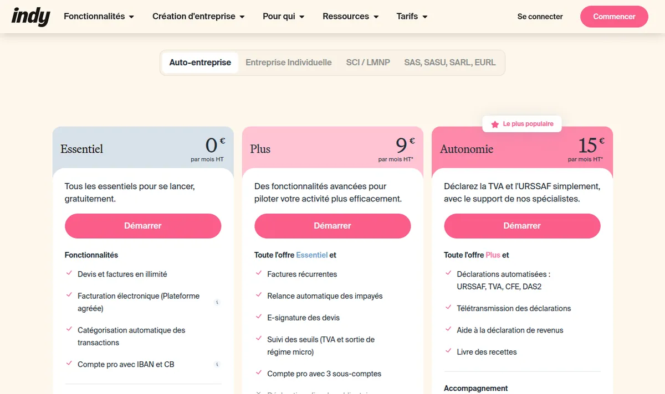Open the Tarifs dropdown menu
The width and height of the screenshot is (665, 394).
(x=412, y=17)
